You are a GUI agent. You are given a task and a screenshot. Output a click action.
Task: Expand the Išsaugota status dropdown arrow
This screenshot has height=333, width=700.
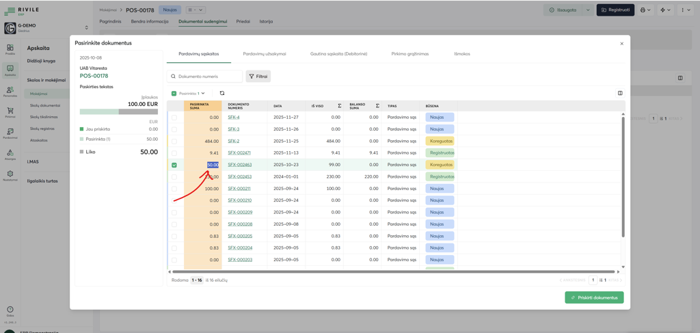point(587,10)
